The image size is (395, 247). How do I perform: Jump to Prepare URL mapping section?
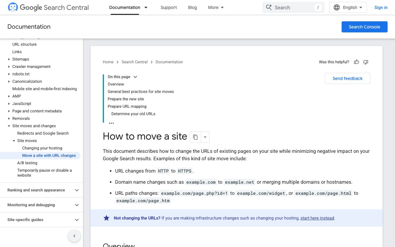127,107
